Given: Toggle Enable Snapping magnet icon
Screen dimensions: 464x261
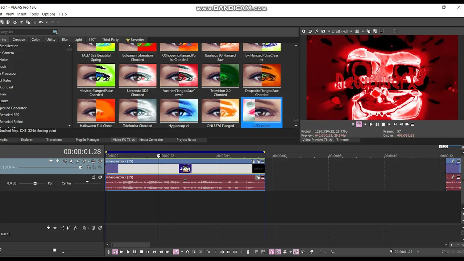Looking at the screenshot, I should (272, 252).
